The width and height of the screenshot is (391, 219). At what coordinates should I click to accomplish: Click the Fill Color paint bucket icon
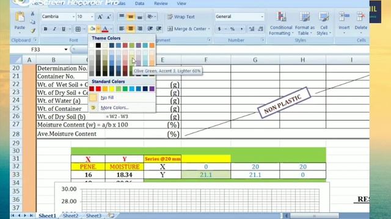click(x=92, y=29)
